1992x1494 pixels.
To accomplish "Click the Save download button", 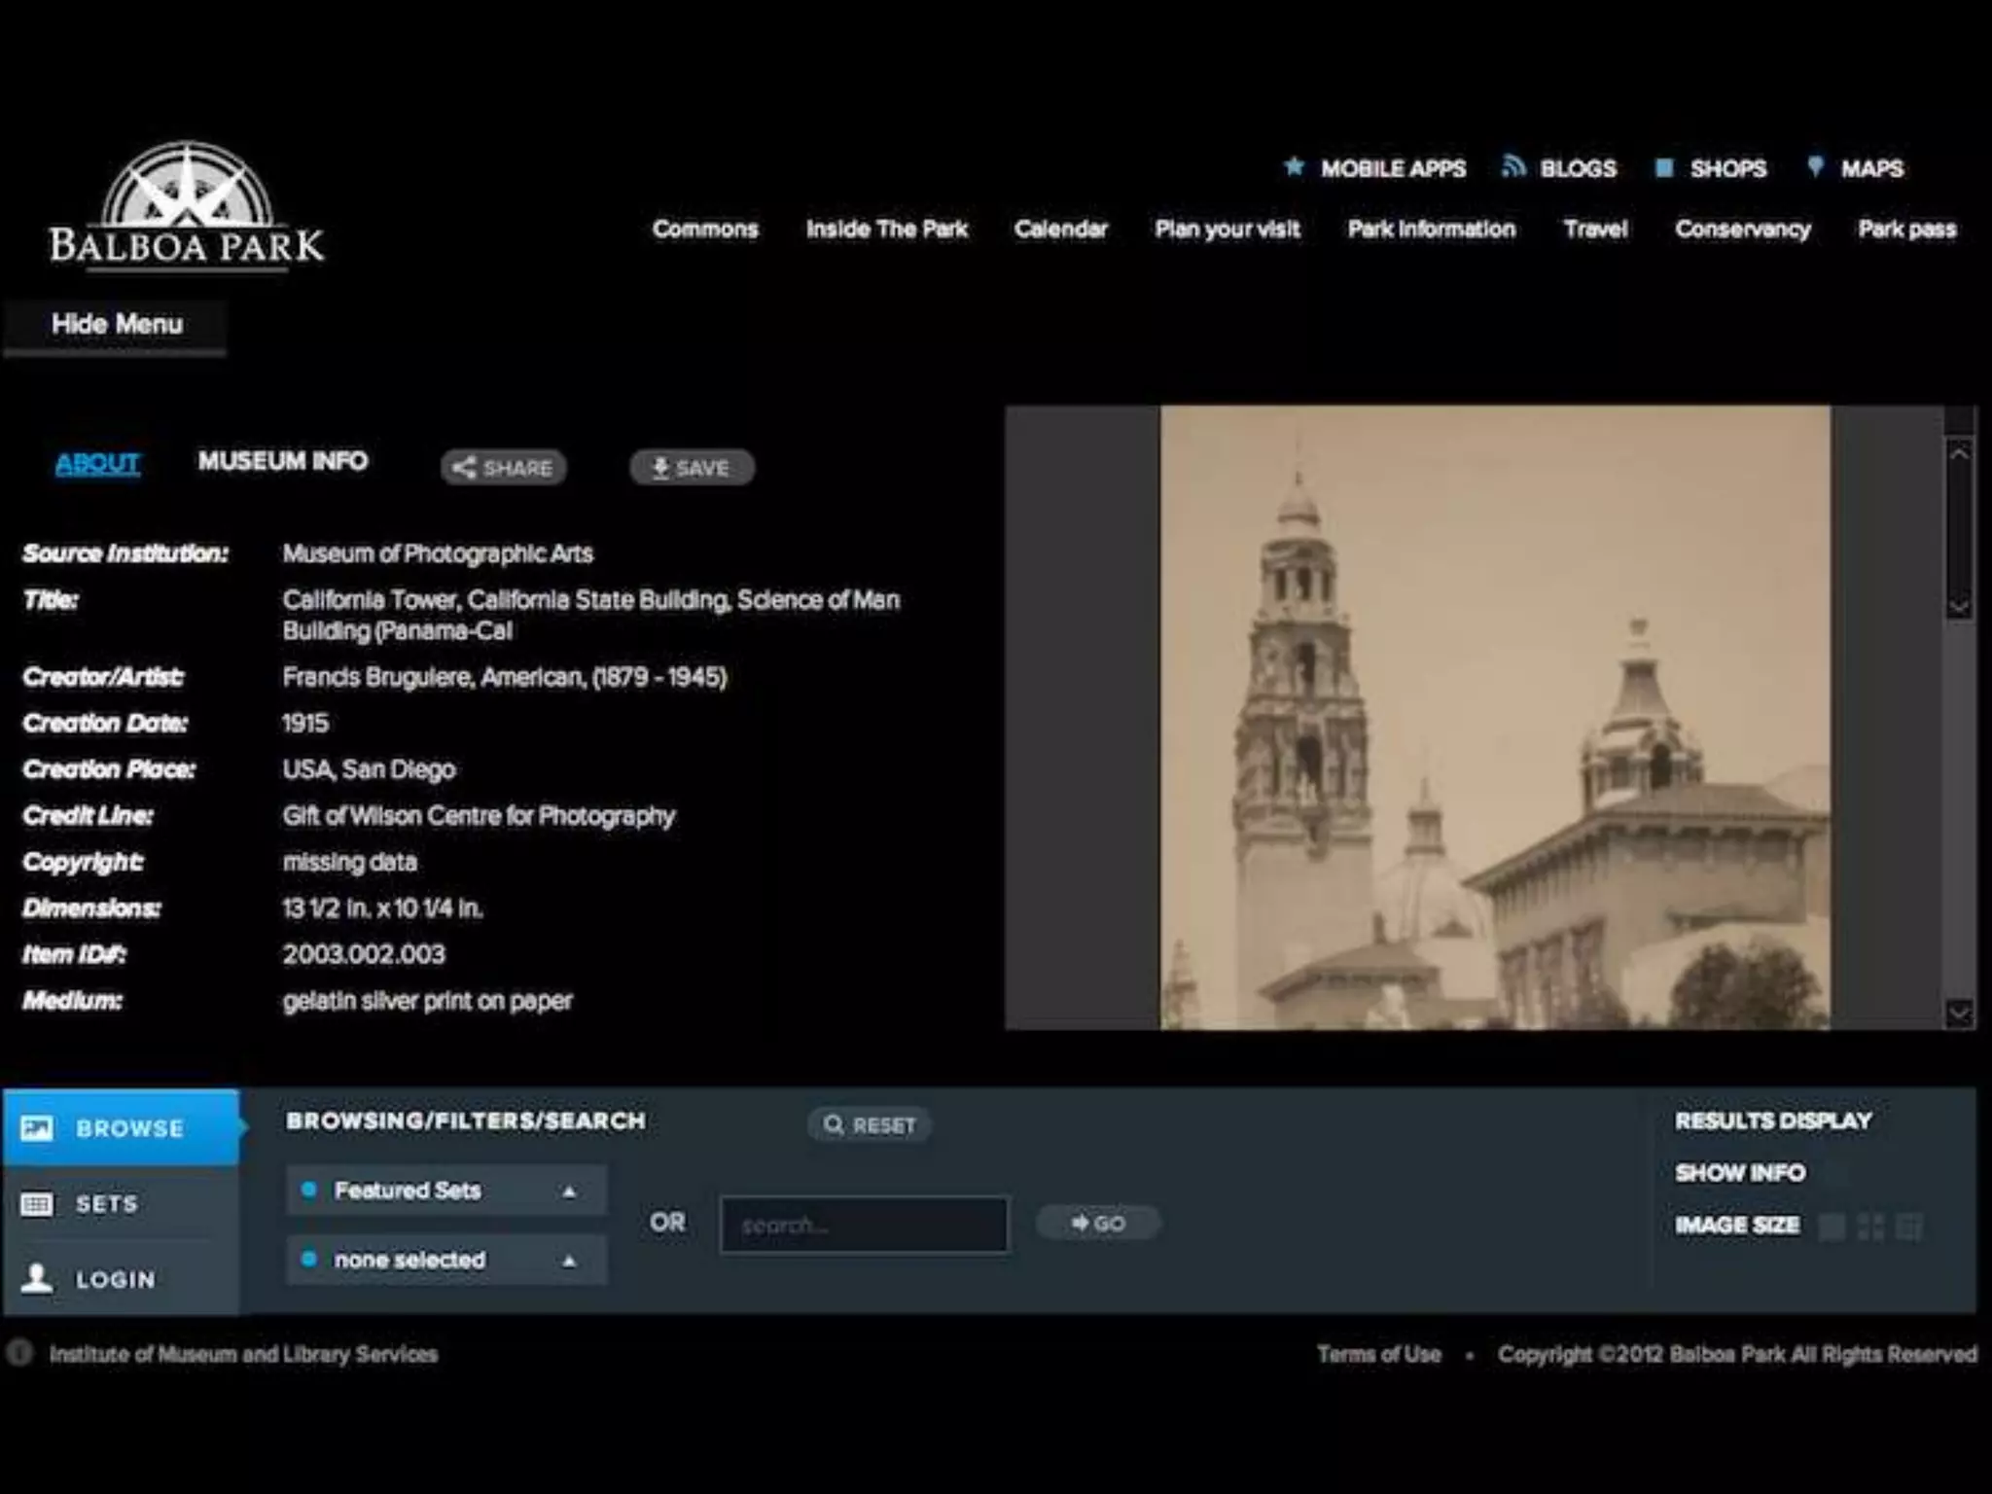I will coord(691,468).
